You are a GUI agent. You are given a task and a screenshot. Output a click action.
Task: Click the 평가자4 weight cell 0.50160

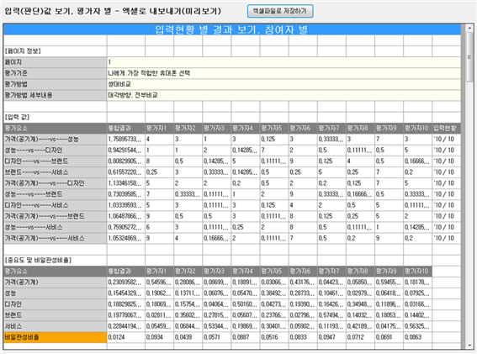point(246,304)
